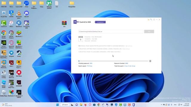Select the Discord desktop shortcut

[27, 14]
